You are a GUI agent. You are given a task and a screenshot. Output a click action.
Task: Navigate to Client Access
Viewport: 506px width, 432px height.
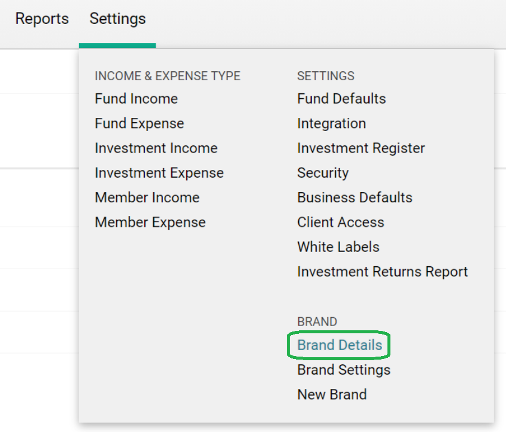(340, 222)
